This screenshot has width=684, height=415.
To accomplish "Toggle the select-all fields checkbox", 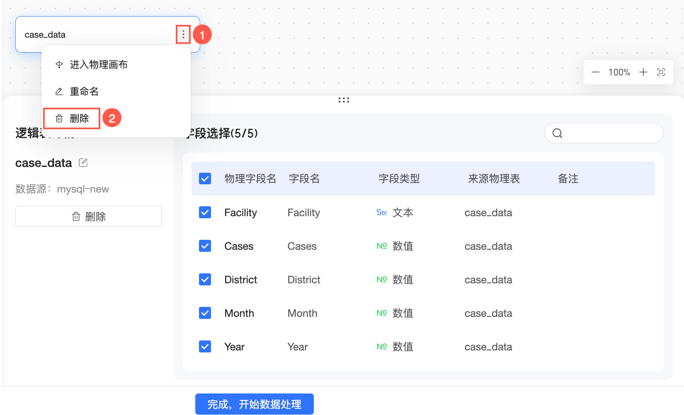I will [205, 179].
